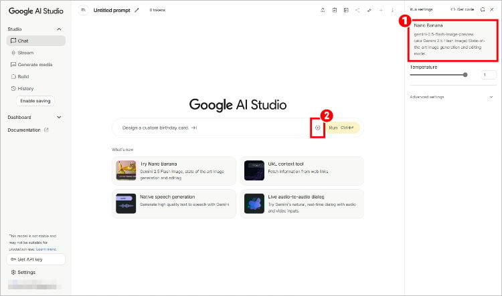502x296 pixels.
Task: Click the clipboard check icon in the top toolbar
Action: point(334,10)
